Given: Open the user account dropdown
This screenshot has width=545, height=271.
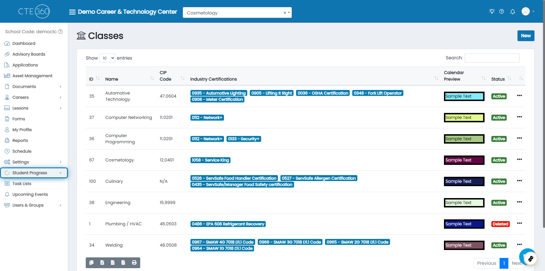Looking at the screenshot, I should pos(528,12).
